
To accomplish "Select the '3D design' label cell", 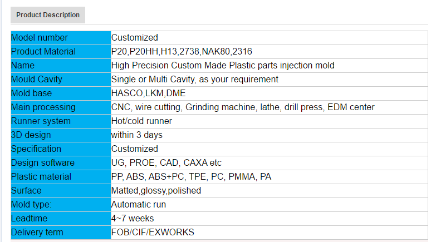I will pos(61,135).
